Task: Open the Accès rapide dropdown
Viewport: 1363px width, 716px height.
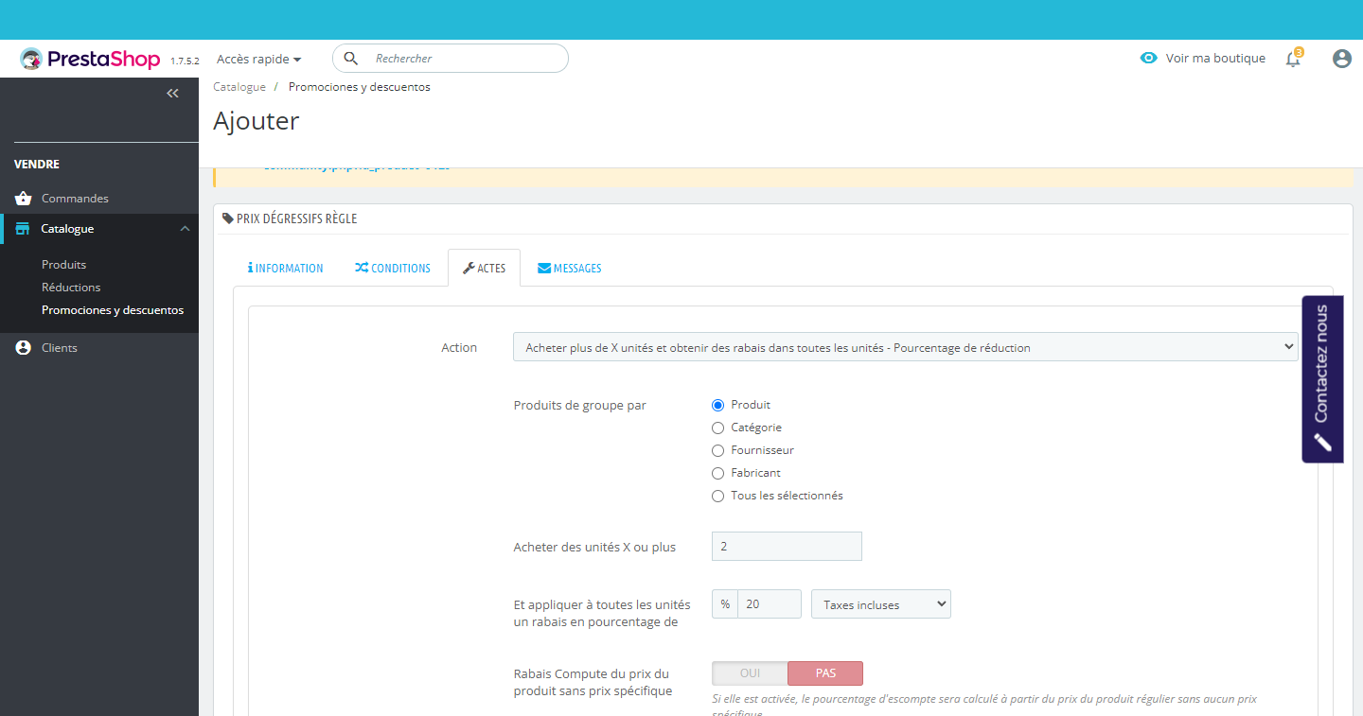Action: [x=258, y=59]
